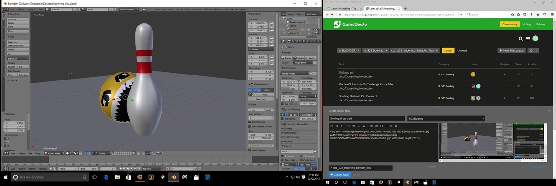
Task: Toggle the Overwrite checkbox in Output
Action: (283, 156)
